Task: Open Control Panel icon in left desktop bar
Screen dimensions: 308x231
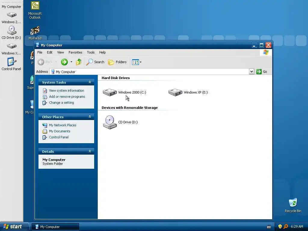Action: tap(11, 64)
